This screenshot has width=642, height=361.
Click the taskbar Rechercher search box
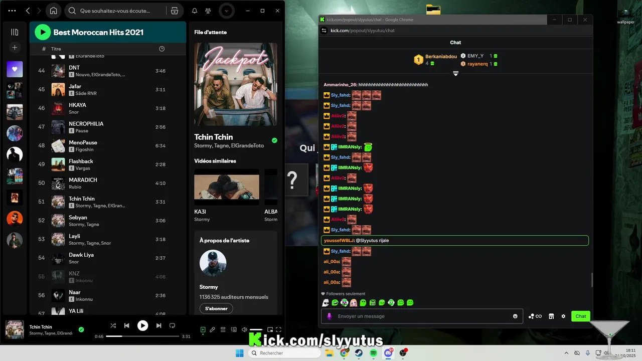click(285, 353)
